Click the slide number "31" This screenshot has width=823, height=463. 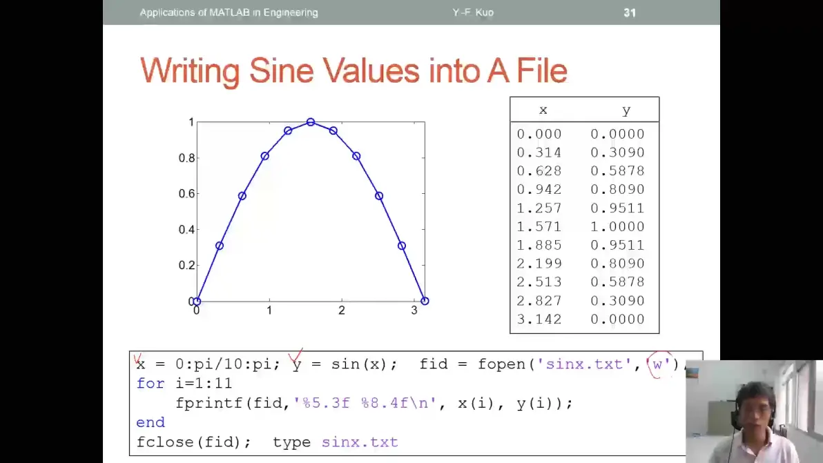[x=630, y=12]
